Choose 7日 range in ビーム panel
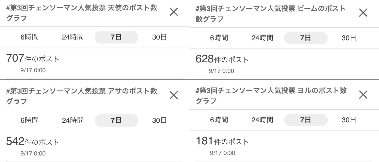Screen dimensions: 379x162 pos(306,38)
